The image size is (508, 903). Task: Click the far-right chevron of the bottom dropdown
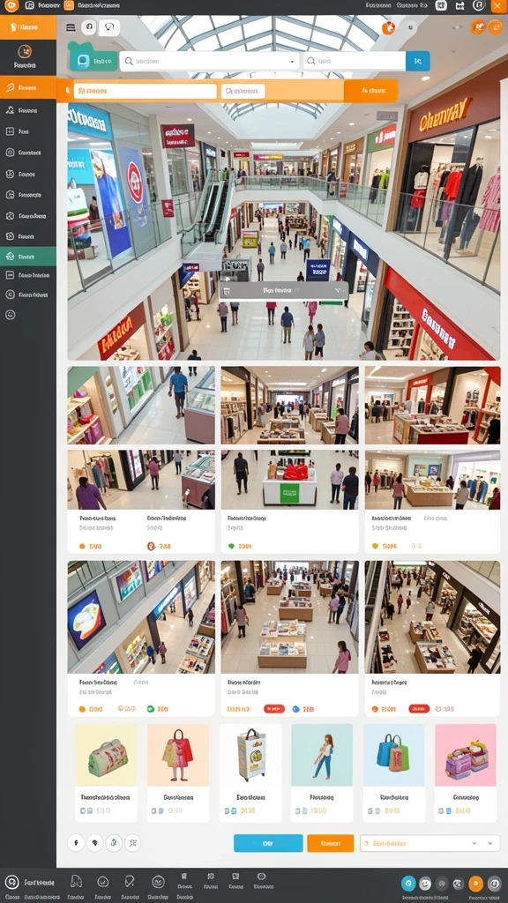(490, 843)
